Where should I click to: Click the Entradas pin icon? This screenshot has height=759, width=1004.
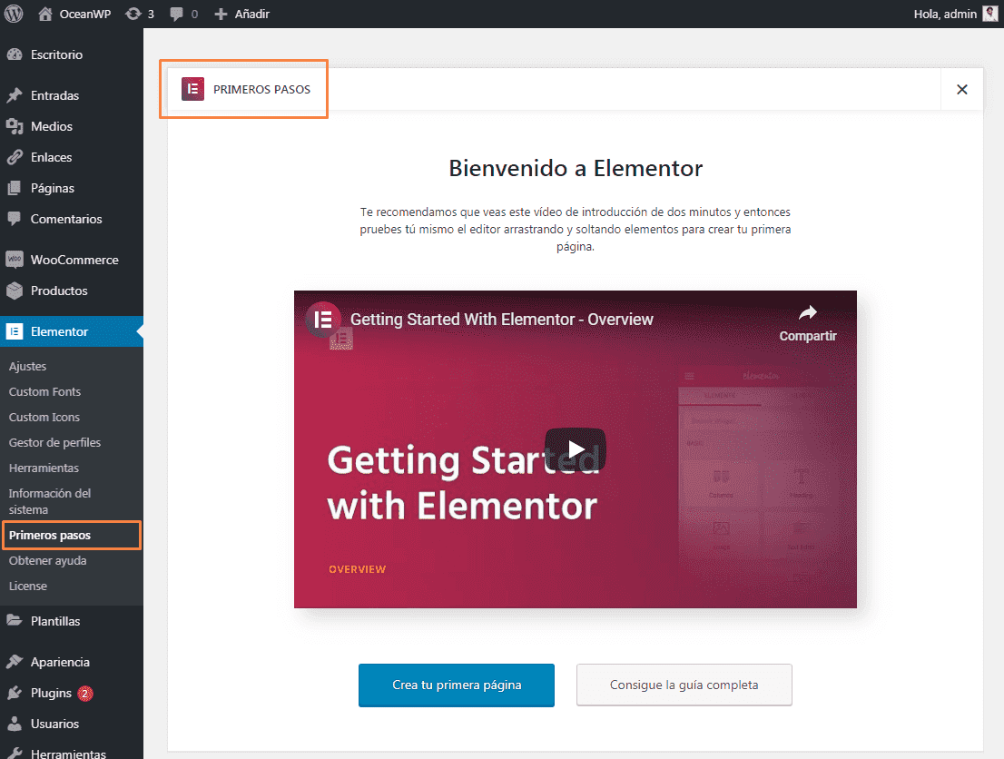[15, 95]
